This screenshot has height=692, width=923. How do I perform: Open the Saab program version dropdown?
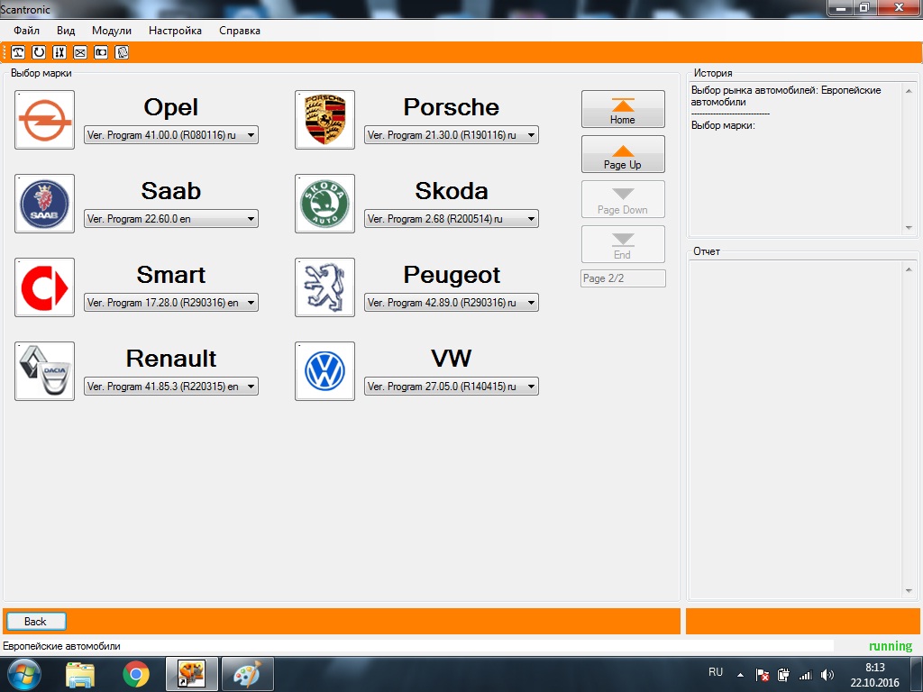(x=170, y=219)
